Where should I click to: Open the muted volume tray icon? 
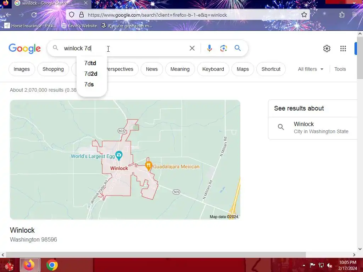click(x=330, y=265)
